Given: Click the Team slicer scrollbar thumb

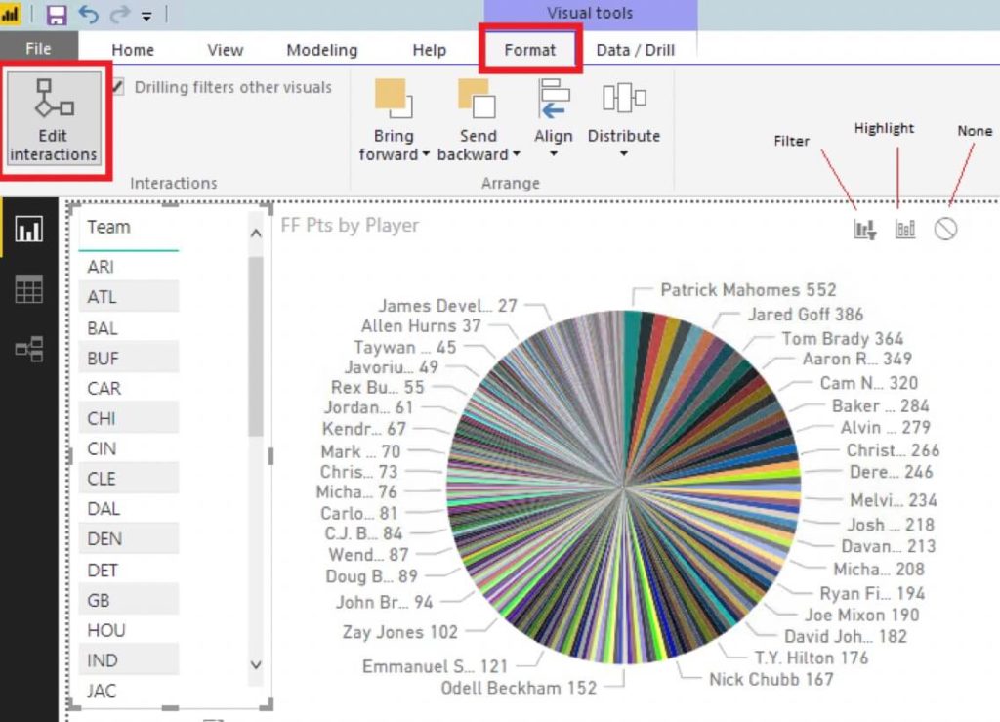Looking at the screenshot, I should coord(256,346).
